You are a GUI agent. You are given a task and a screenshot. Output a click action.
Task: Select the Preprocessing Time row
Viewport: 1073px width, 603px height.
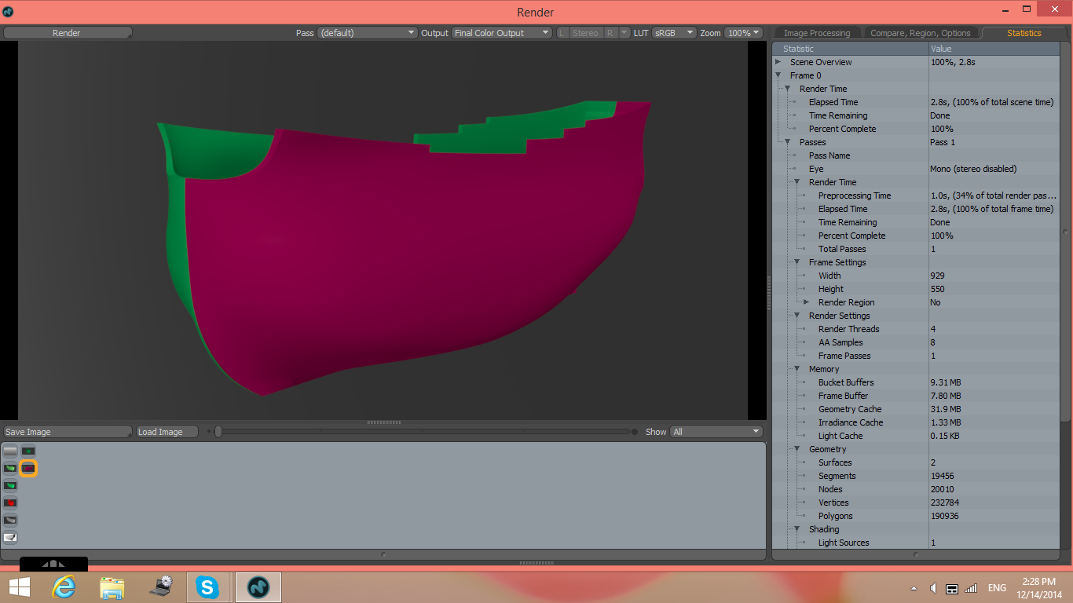916,196
